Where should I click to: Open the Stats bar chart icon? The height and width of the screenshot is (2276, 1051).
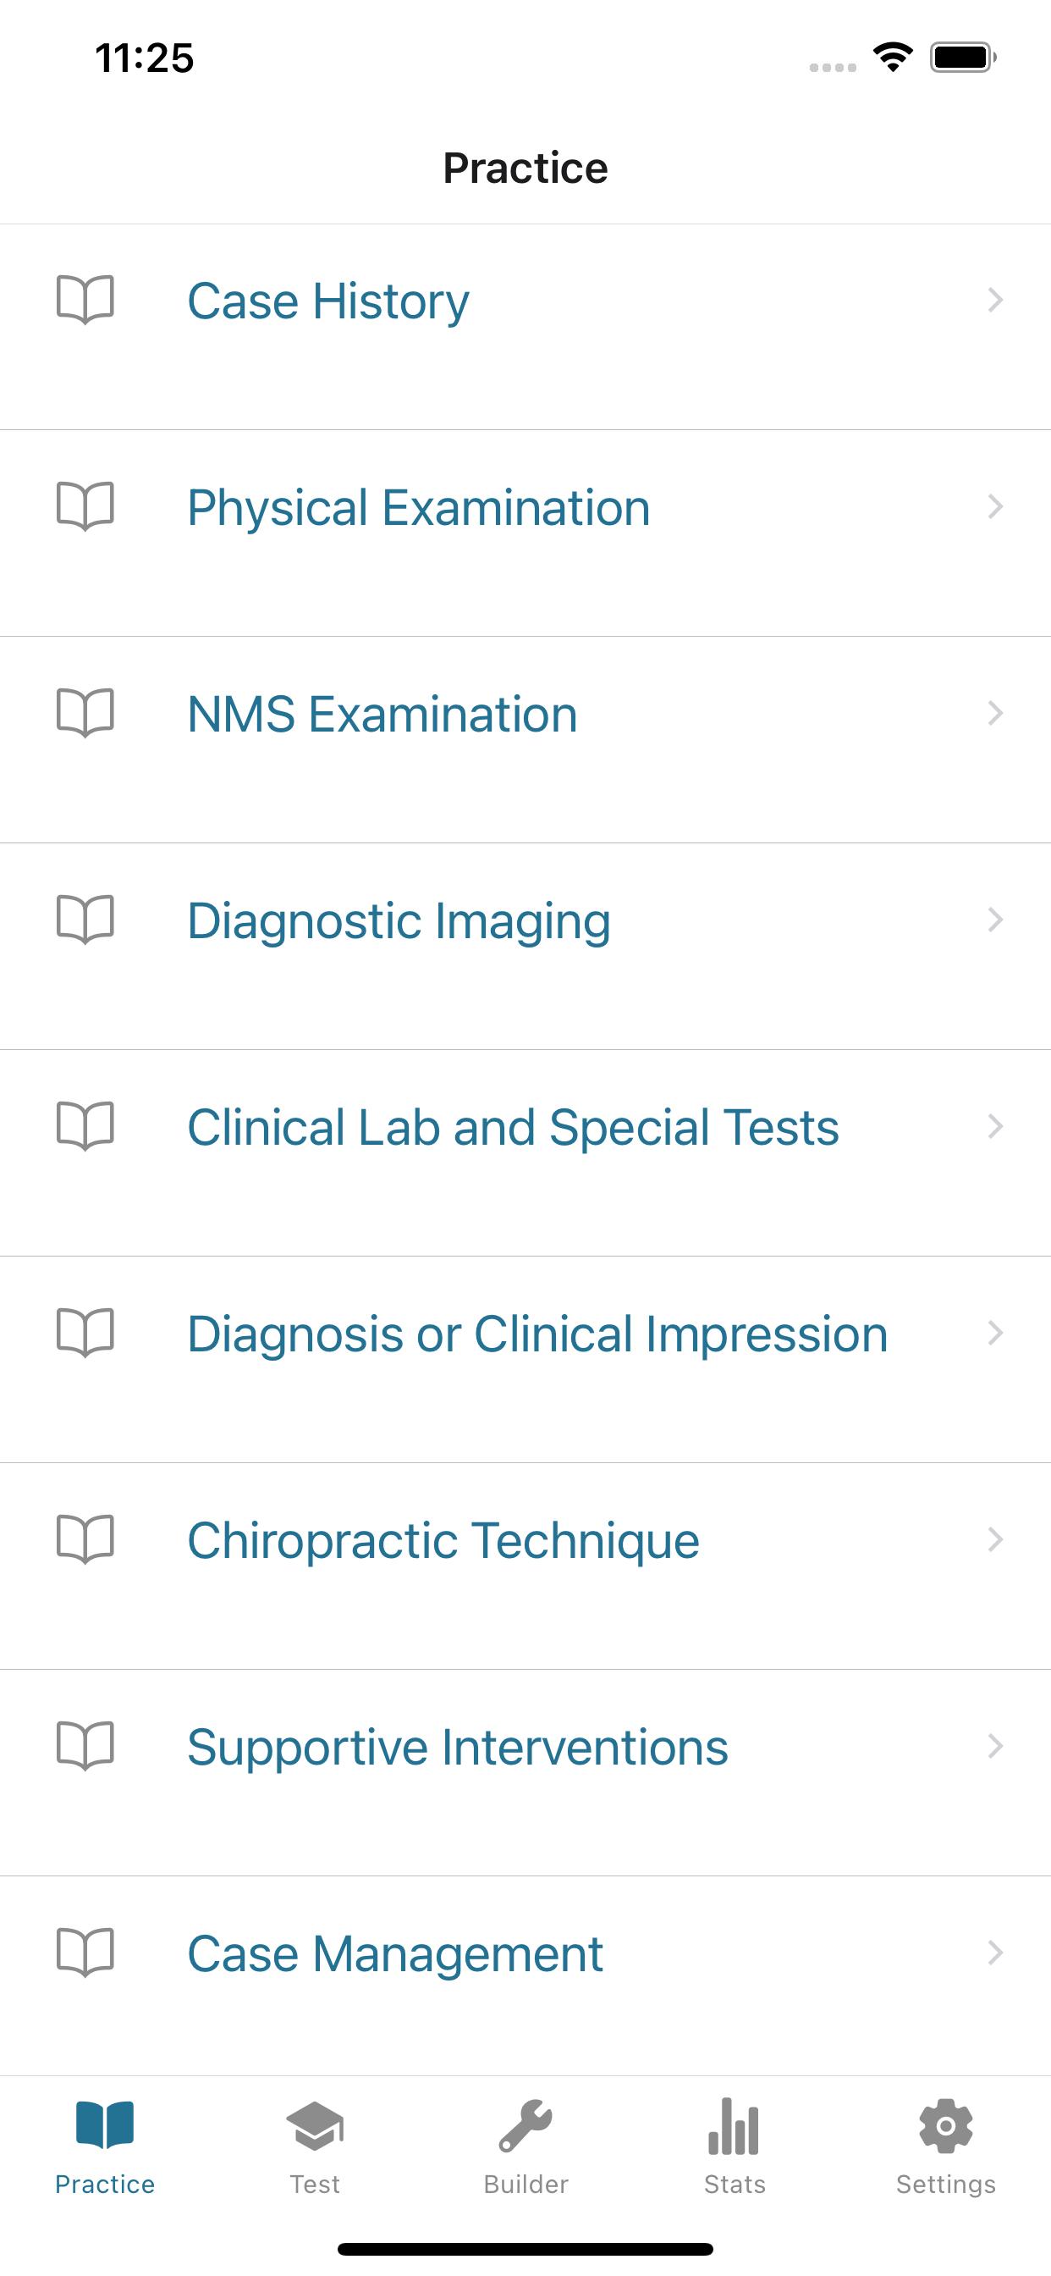734,2127
